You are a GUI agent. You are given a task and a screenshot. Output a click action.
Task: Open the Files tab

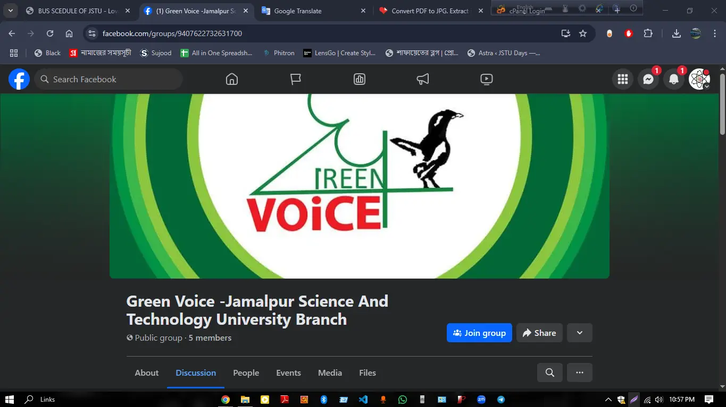(x=368, y=373)
